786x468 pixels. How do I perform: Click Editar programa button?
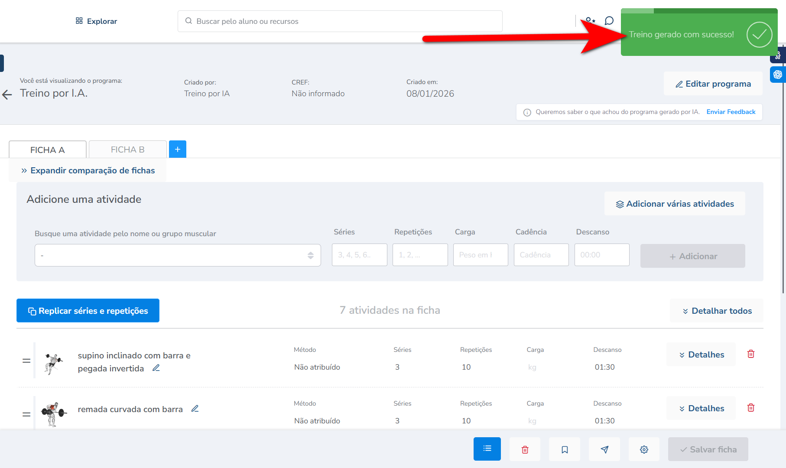point(713,84)
